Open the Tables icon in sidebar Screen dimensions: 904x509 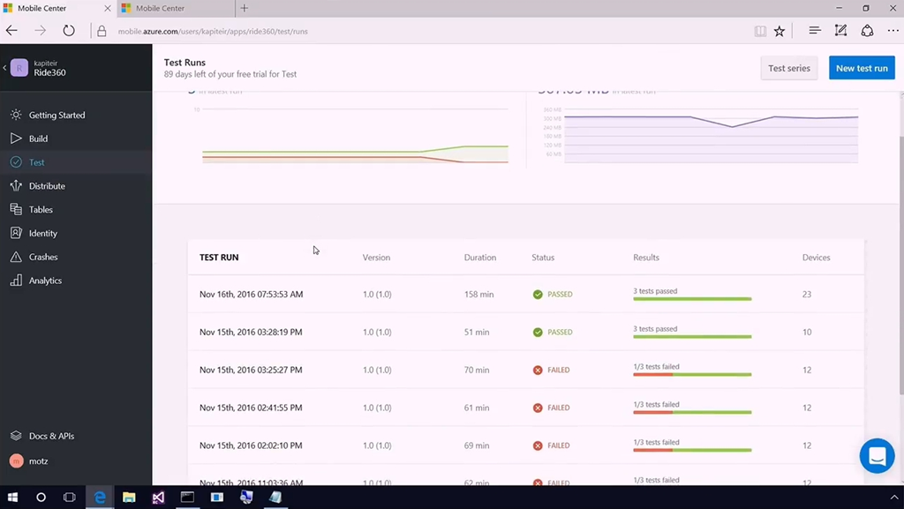click(x=16, y=210)
